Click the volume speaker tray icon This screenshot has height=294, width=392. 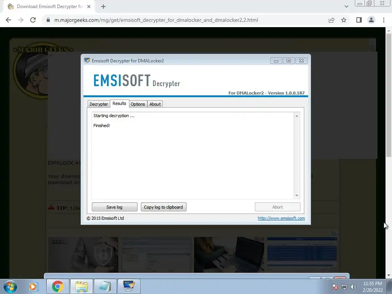[353, 287]
